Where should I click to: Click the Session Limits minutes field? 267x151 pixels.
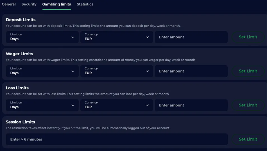[117, 139]
